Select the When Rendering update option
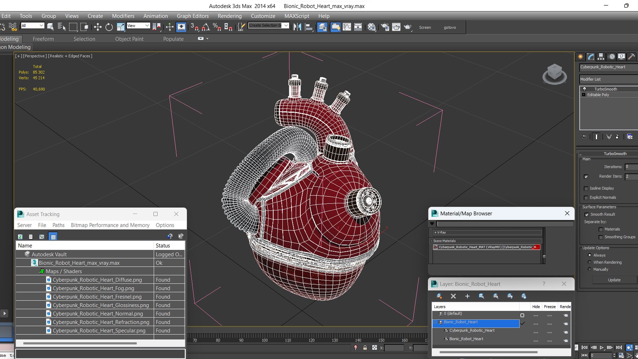Image resolution: width=638 pixels, height=359 pixels. [589, 262]
